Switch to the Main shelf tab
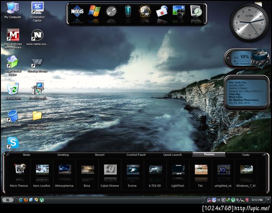This screenshot has height=213, width=272. click(27, 154)
